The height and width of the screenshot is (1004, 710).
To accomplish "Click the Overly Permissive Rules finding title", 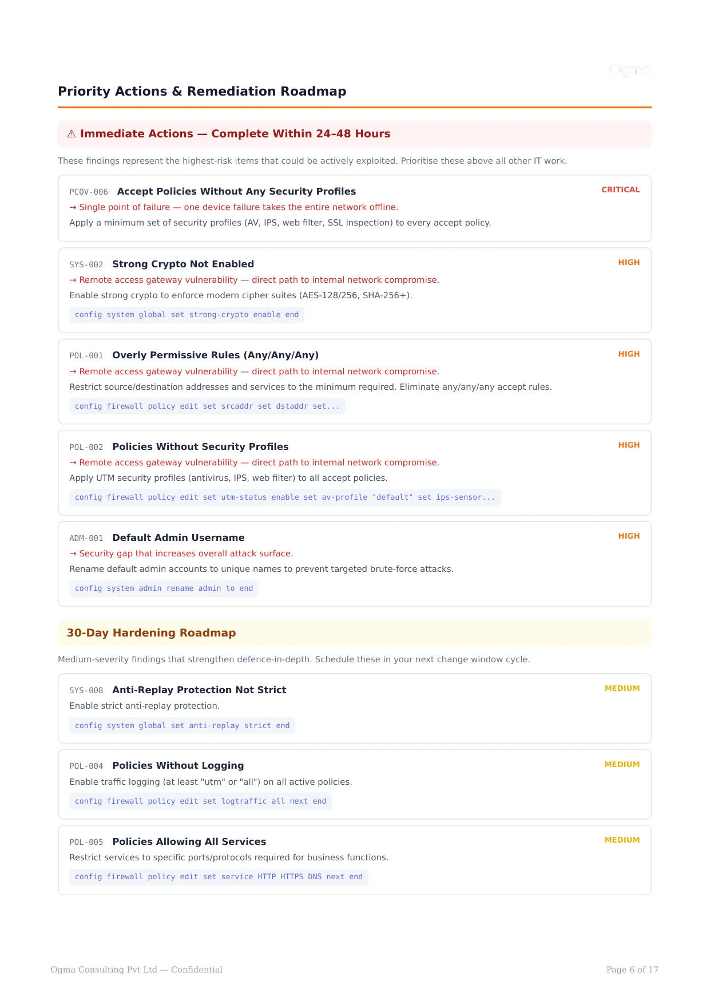I will point(215,355).
